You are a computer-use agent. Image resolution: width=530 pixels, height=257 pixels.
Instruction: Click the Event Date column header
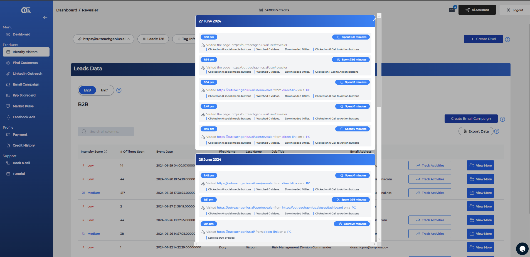click(164, 152)
